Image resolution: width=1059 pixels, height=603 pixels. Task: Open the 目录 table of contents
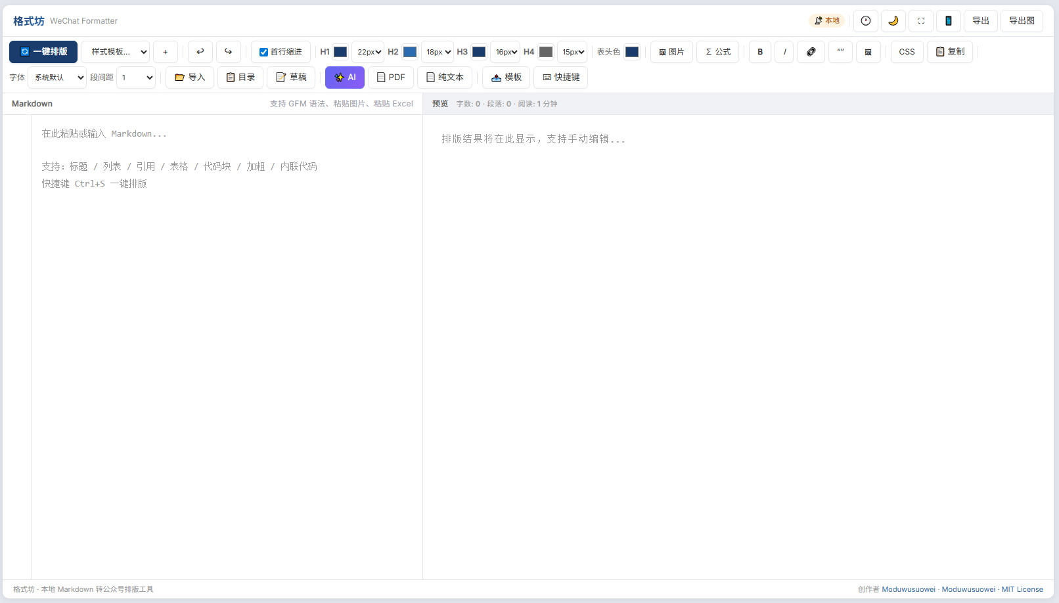240,78
